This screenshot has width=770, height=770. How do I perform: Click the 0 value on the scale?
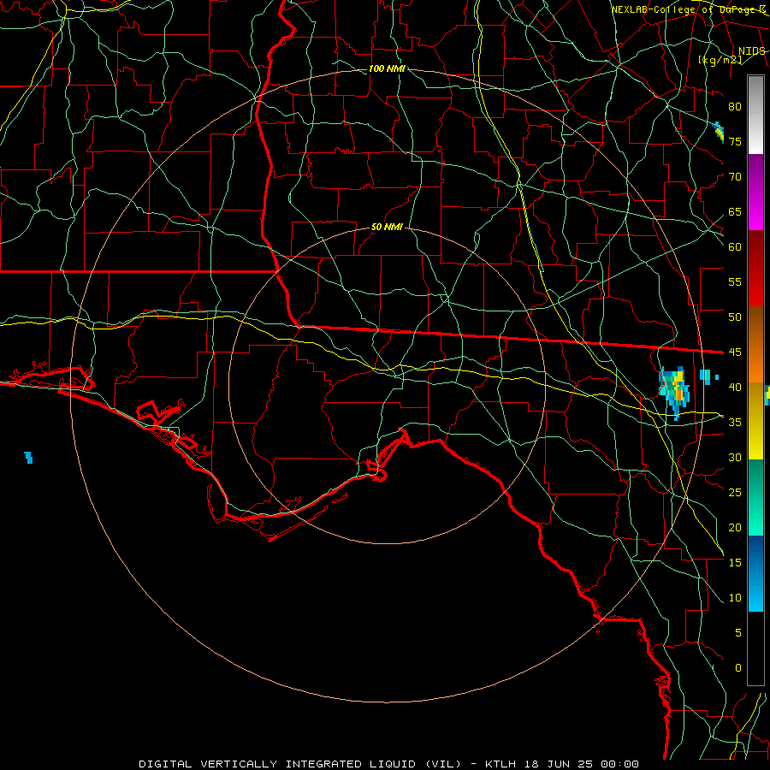tap(738, 668)
